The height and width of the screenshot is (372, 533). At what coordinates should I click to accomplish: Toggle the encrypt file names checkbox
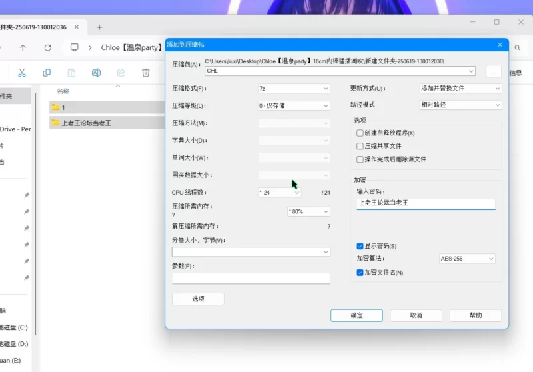(x=360, y=273)
